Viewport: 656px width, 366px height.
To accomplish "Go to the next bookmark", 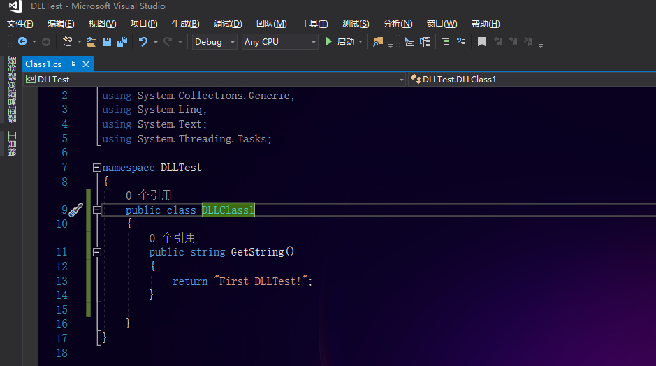I will point(513,41).
